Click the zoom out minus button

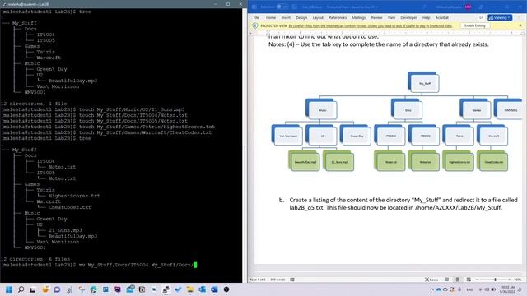click(477, 280)
